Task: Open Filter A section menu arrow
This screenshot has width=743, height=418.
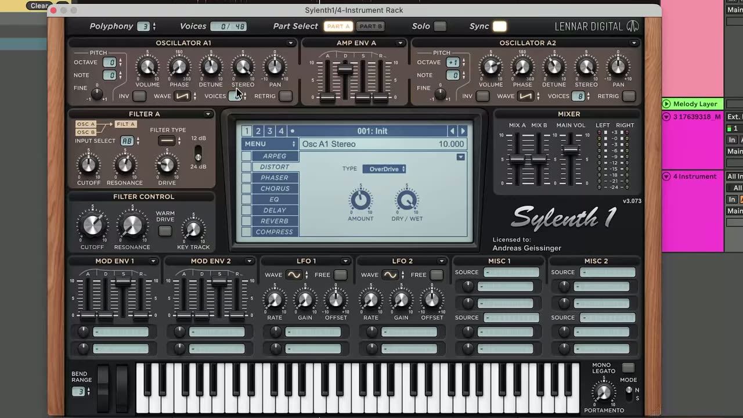Action: 208,114
